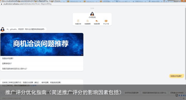Select the question 询盘如何回复? in the list
The width and height of the screenshot is (186, 100).
pyautogui.click(x=42, y=59)
